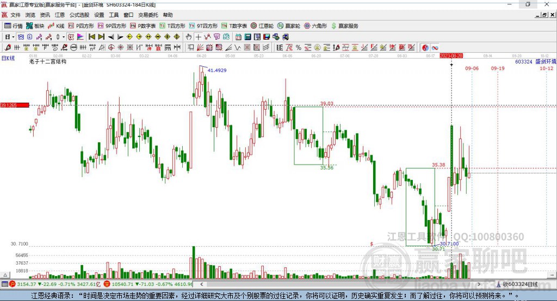This screenshot has width=557, height=301.
Task: Jump to the last bar with the green skip-forward icon
Action: tap(101, 37)
